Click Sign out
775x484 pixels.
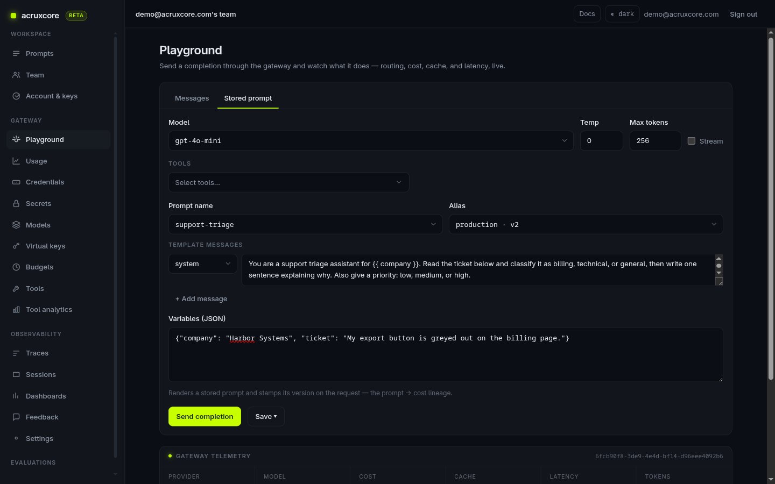[743, 14]
